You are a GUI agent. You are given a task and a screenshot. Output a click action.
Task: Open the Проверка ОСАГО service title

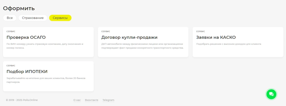tap(26, 37)
